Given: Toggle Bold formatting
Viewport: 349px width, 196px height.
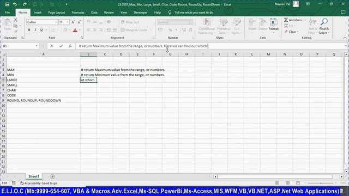Looking at the screenshot, I should tap(29, 30).
